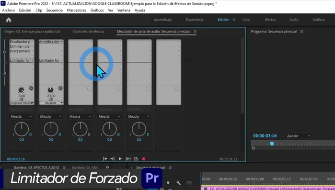Open Mezcla output dropdown of third track
Screen dimensions: 335x190
coord(80,116)
